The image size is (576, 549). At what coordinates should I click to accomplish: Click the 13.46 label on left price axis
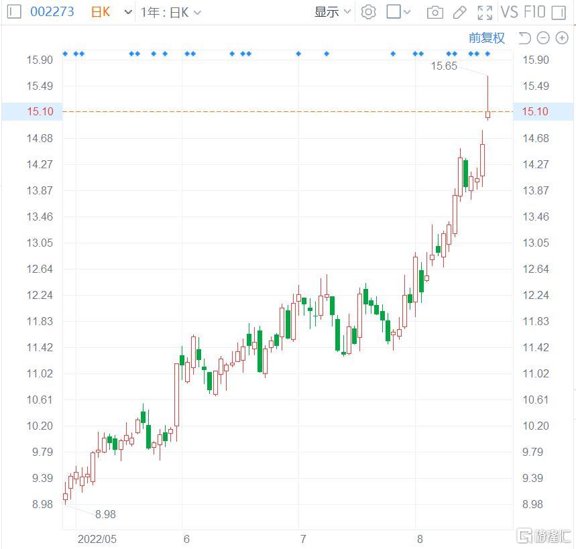pyautogui.click(x=40, y=217)
